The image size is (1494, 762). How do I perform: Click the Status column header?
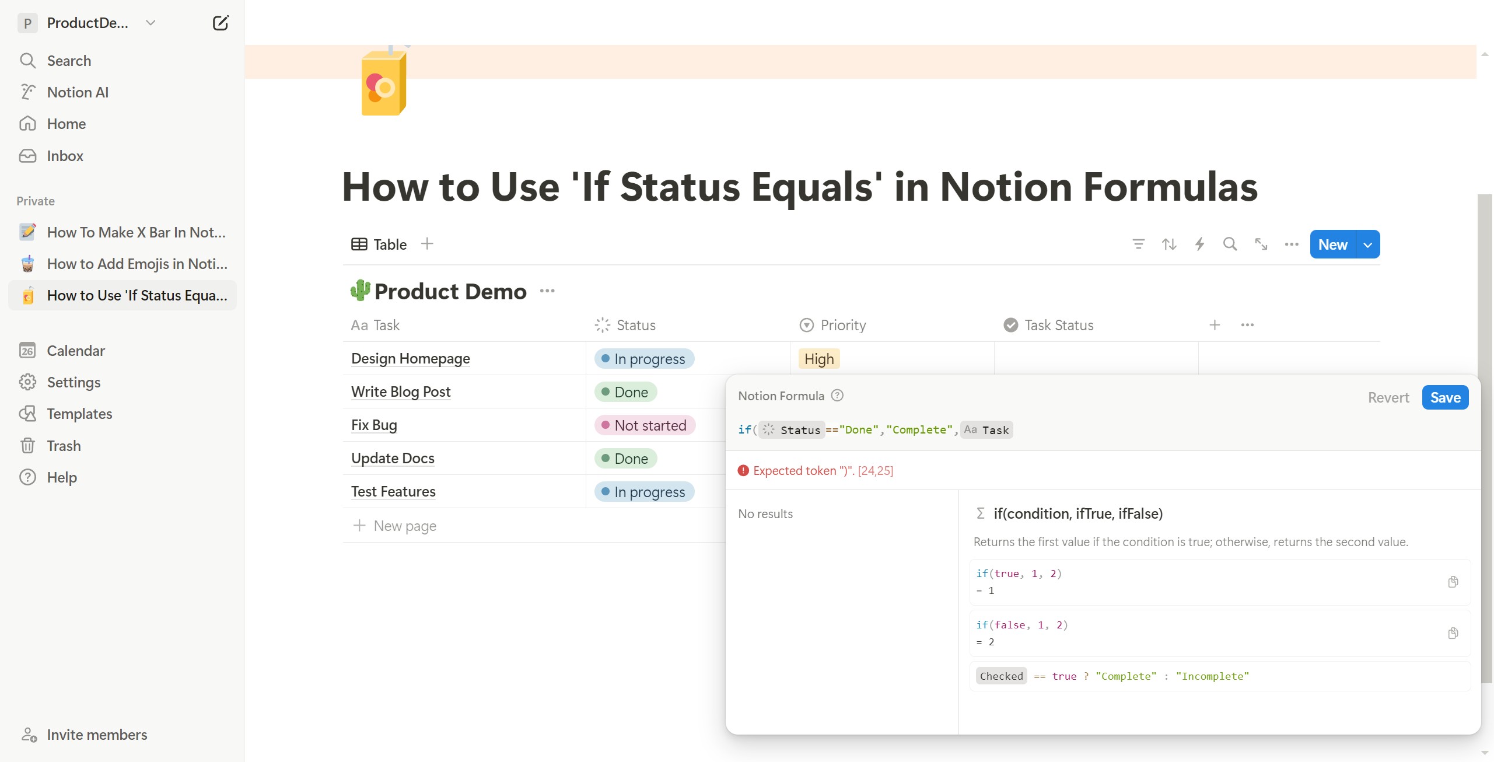click(x=688, y=326)
